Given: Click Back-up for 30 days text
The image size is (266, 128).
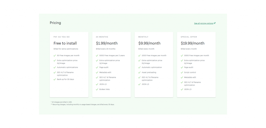Looking at the screenshot, I should pyautogui.click(x=65, y=79).
